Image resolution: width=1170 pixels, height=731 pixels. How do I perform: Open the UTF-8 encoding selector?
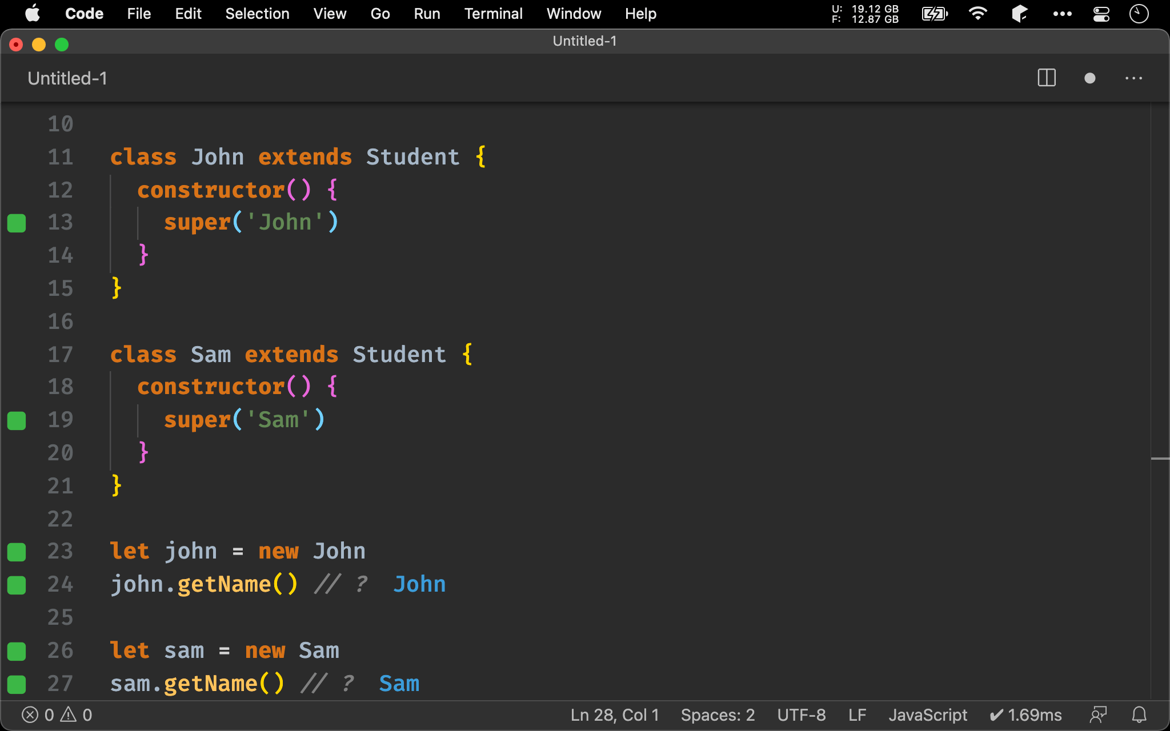(x=801, y=714)
